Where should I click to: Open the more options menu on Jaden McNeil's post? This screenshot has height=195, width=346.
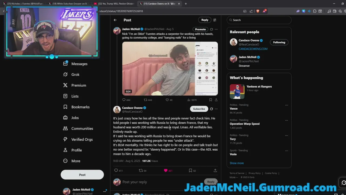(216, 29)
